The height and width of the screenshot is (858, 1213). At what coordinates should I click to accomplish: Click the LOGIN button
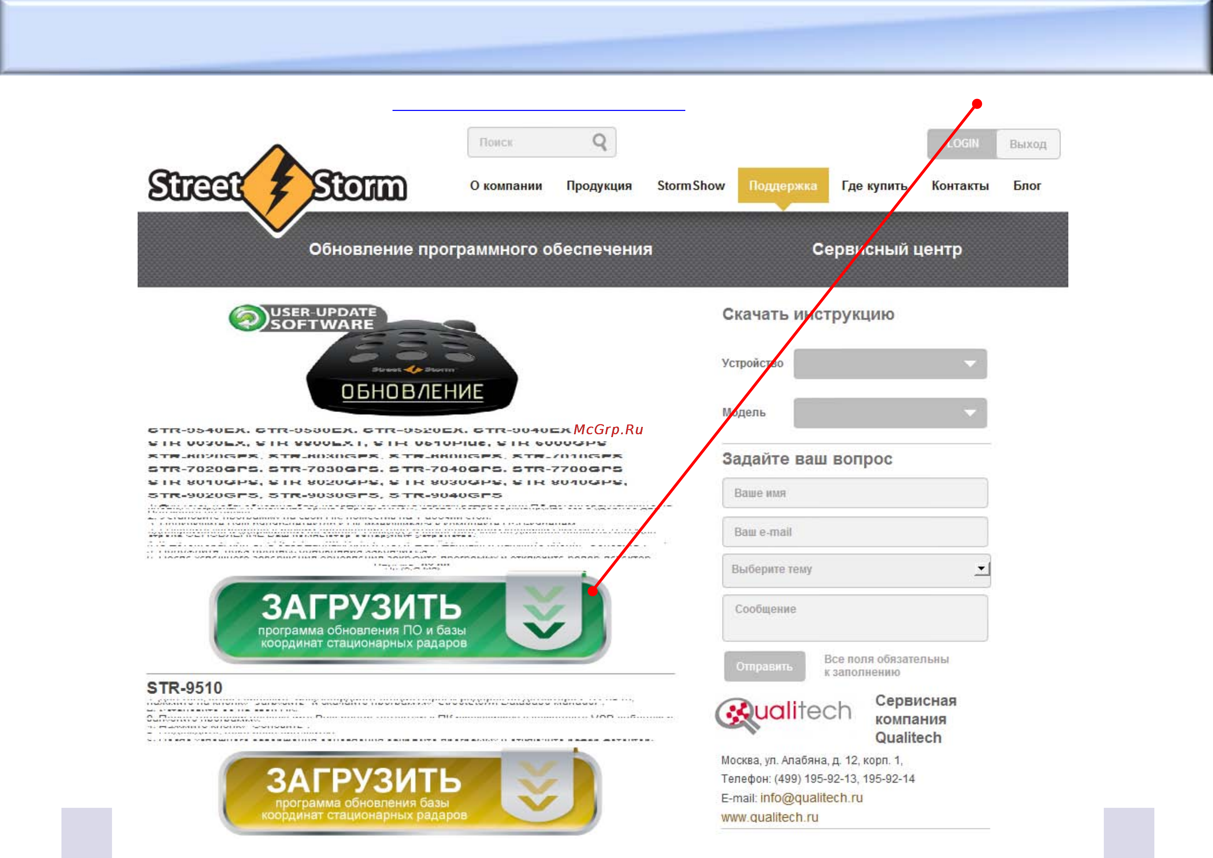coord(962,144)
